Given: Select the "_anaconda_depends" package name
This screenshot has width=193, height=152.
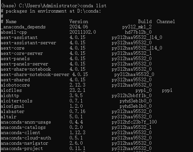Looking at the screenshot, I should pyautogui.click(x=23, y=27).
